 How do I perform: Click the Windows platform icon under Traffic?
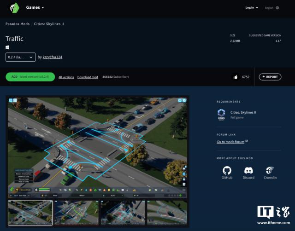7,47
